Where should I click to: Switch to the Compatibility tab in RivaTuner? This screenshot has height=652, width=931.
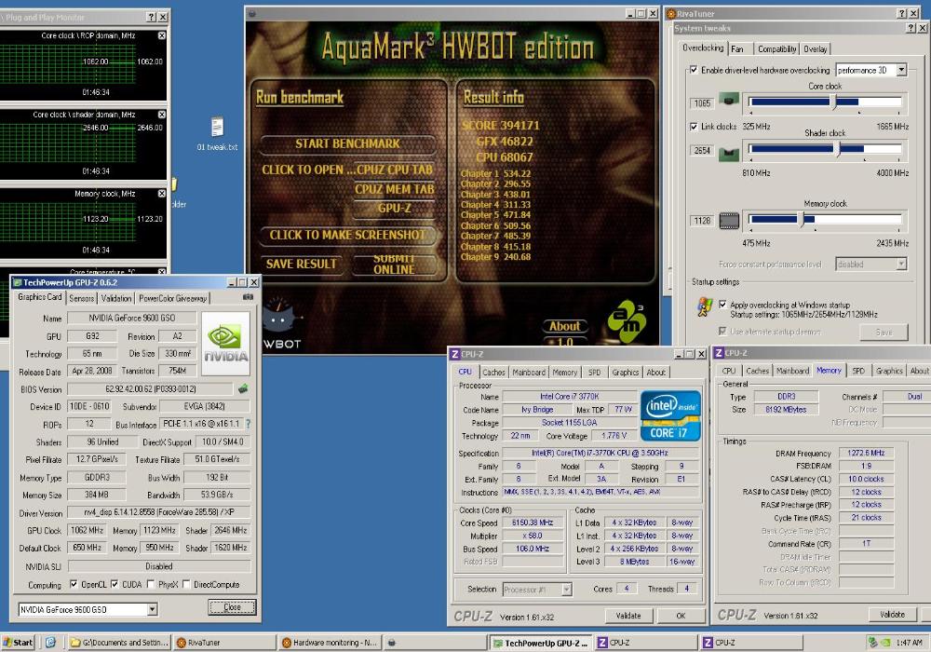click(x=776, y=49)
